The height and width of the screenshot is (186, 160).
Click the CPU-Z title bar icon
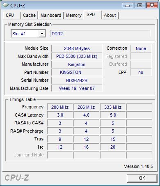click(x=5, y=5)
